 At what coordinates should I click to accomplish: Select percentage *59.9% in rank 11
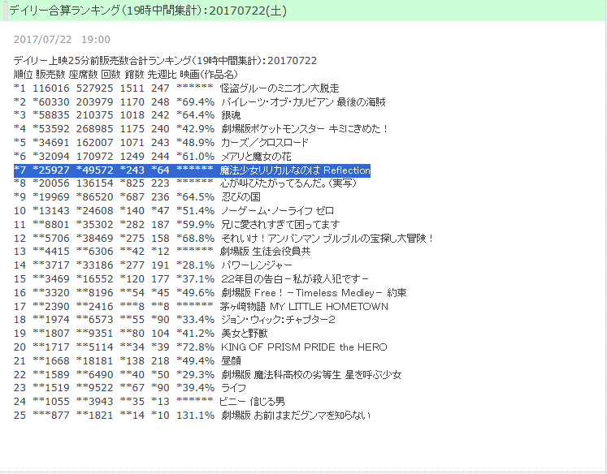(x=196, y=224)
